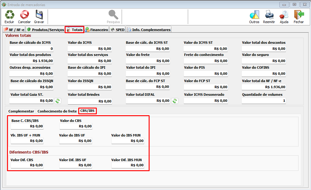Switch to the NF / NF-e tab
This screenshot has width=311, height=190.
point(14,30)
